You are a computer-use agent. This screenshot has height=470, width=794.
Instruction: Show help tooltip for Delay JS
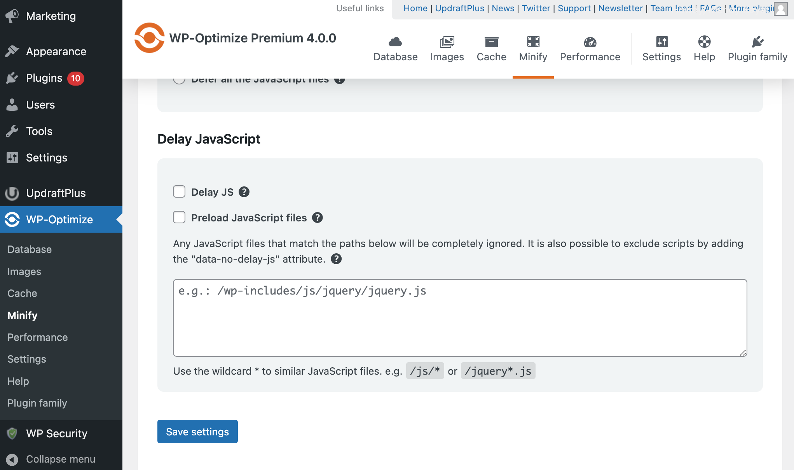244,192
